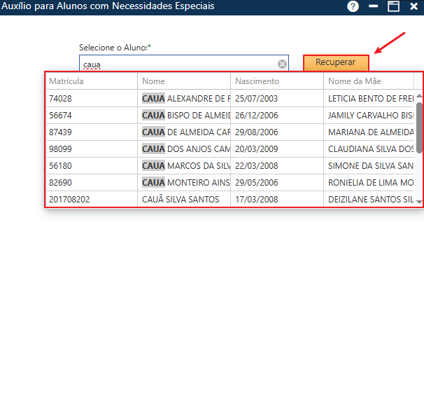
Task: Click the dropdown list scrollbar thumb
Action: click(x=419, y=127)
